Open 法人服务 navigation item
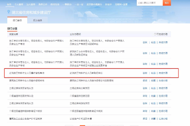The height and width of the screenshot is (126, 190). coord(31,4)
